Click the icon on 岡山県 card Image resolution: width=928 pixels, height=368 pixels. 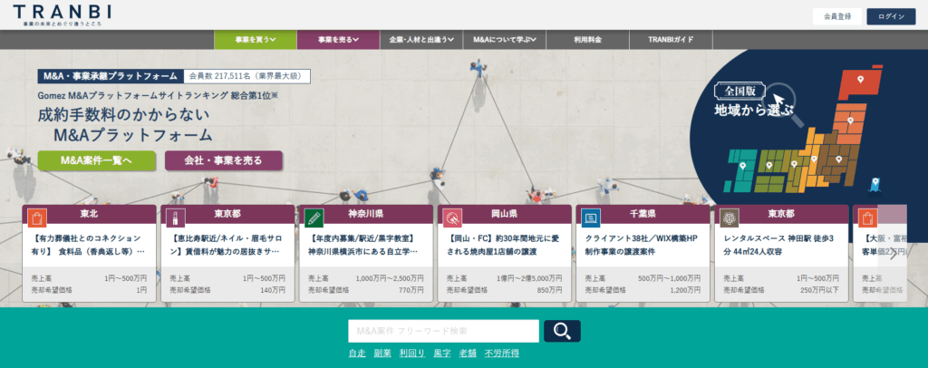click(452, 218)
